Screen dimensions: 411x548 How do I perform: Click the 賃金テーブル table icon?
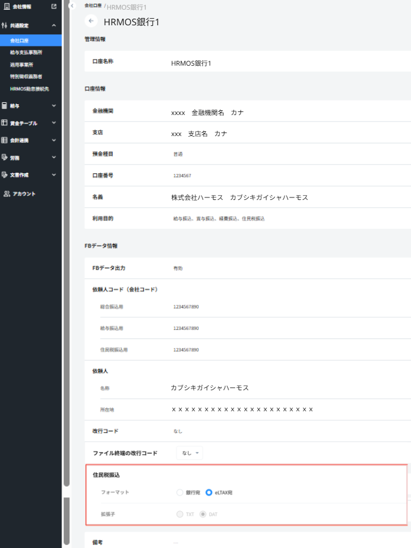click(x=5, y=123)
